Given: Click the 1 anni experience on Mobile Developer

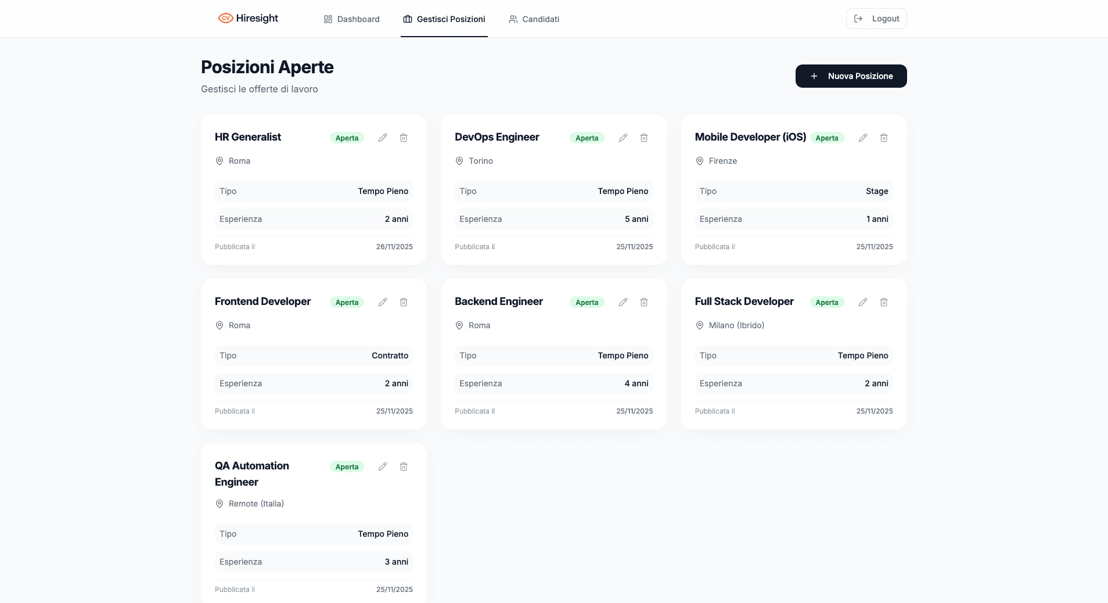Looking at the screenshot, I should coord(877,219).
